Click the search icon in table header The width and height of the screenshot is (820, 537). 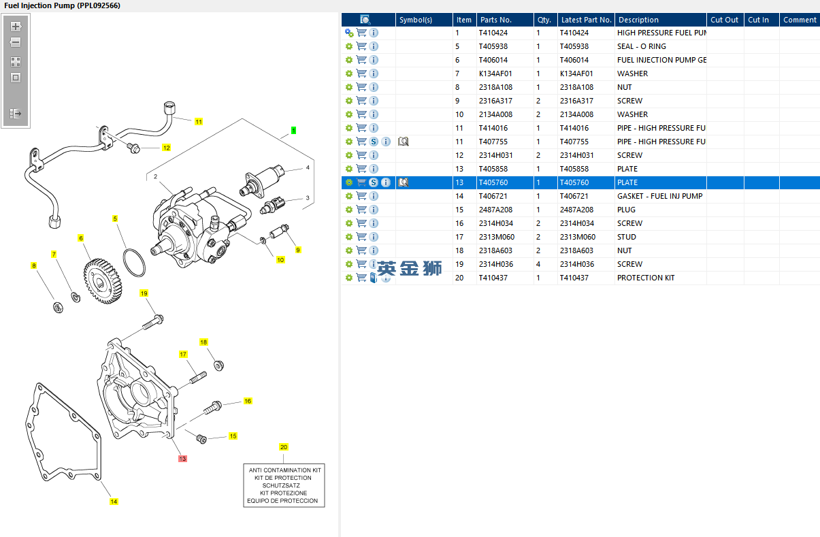[365, 20]
